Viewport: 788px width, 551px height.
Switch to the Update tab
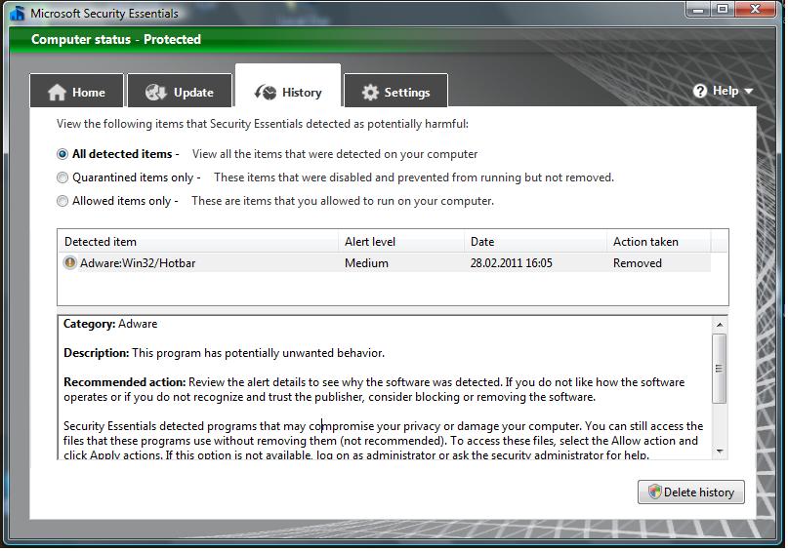[x=180, y=91]
